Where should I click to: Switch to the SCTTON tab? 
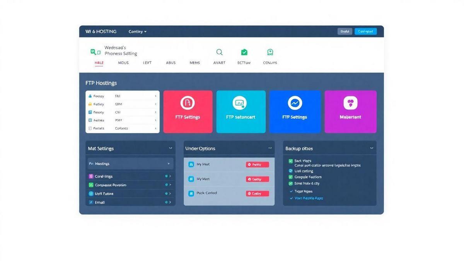244,63
